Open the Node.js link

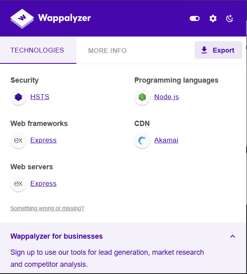pyautogui.click(x=167, y=97)
